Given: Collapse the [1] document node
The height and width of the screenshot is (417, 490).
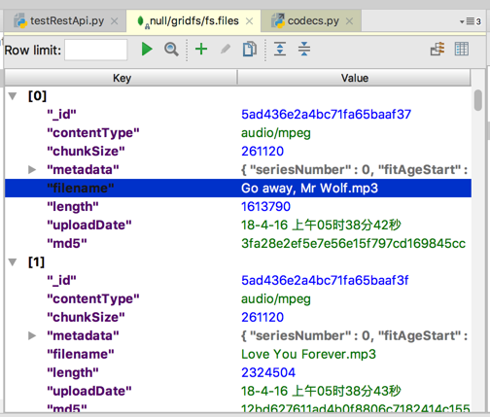Looking at the screenshot, I should coord(13,261).
